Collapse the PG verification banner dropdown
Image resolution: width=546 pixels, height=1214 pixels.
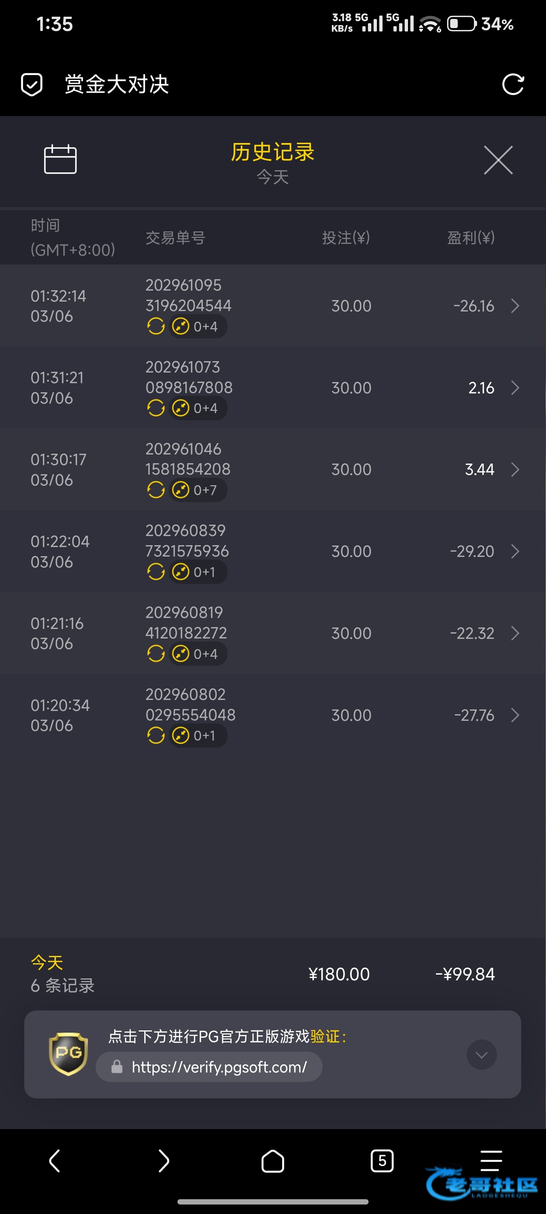[x=482, y=1055]
